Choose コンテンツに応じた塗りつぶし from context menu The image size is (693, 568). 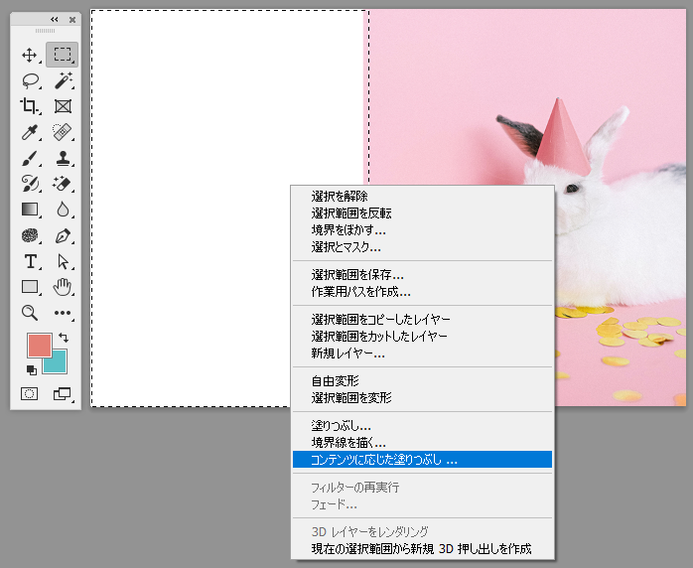tap(383, 460)
